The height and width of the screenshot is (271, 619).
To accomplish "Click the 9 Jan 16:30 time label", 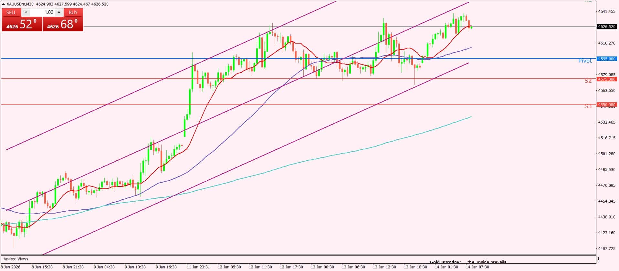I will (x=166, y=267).
